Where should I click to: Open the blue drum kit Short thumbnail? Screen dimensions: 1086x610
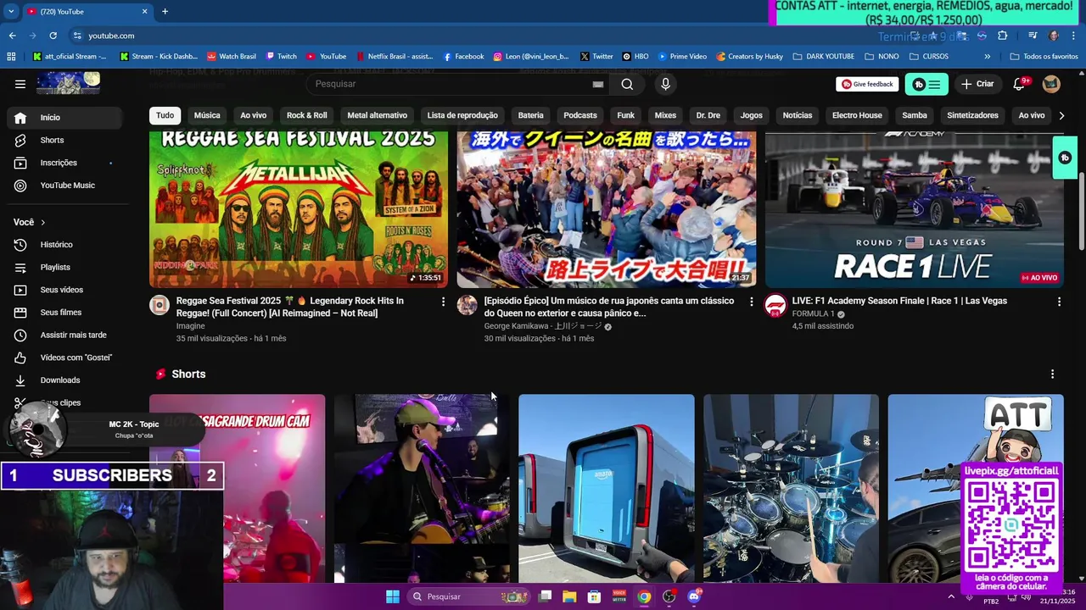tap(791, 488)
